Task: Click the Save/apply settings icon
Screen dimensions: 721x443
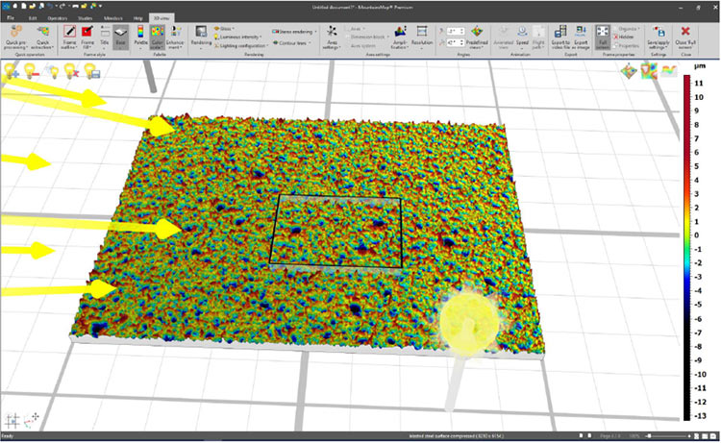Action: (659, 37)
